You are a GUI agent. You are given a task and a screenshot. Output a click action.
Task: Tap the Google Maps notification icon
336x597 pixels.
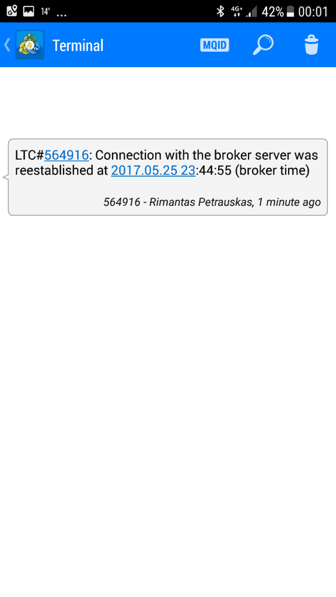[12, 11]
